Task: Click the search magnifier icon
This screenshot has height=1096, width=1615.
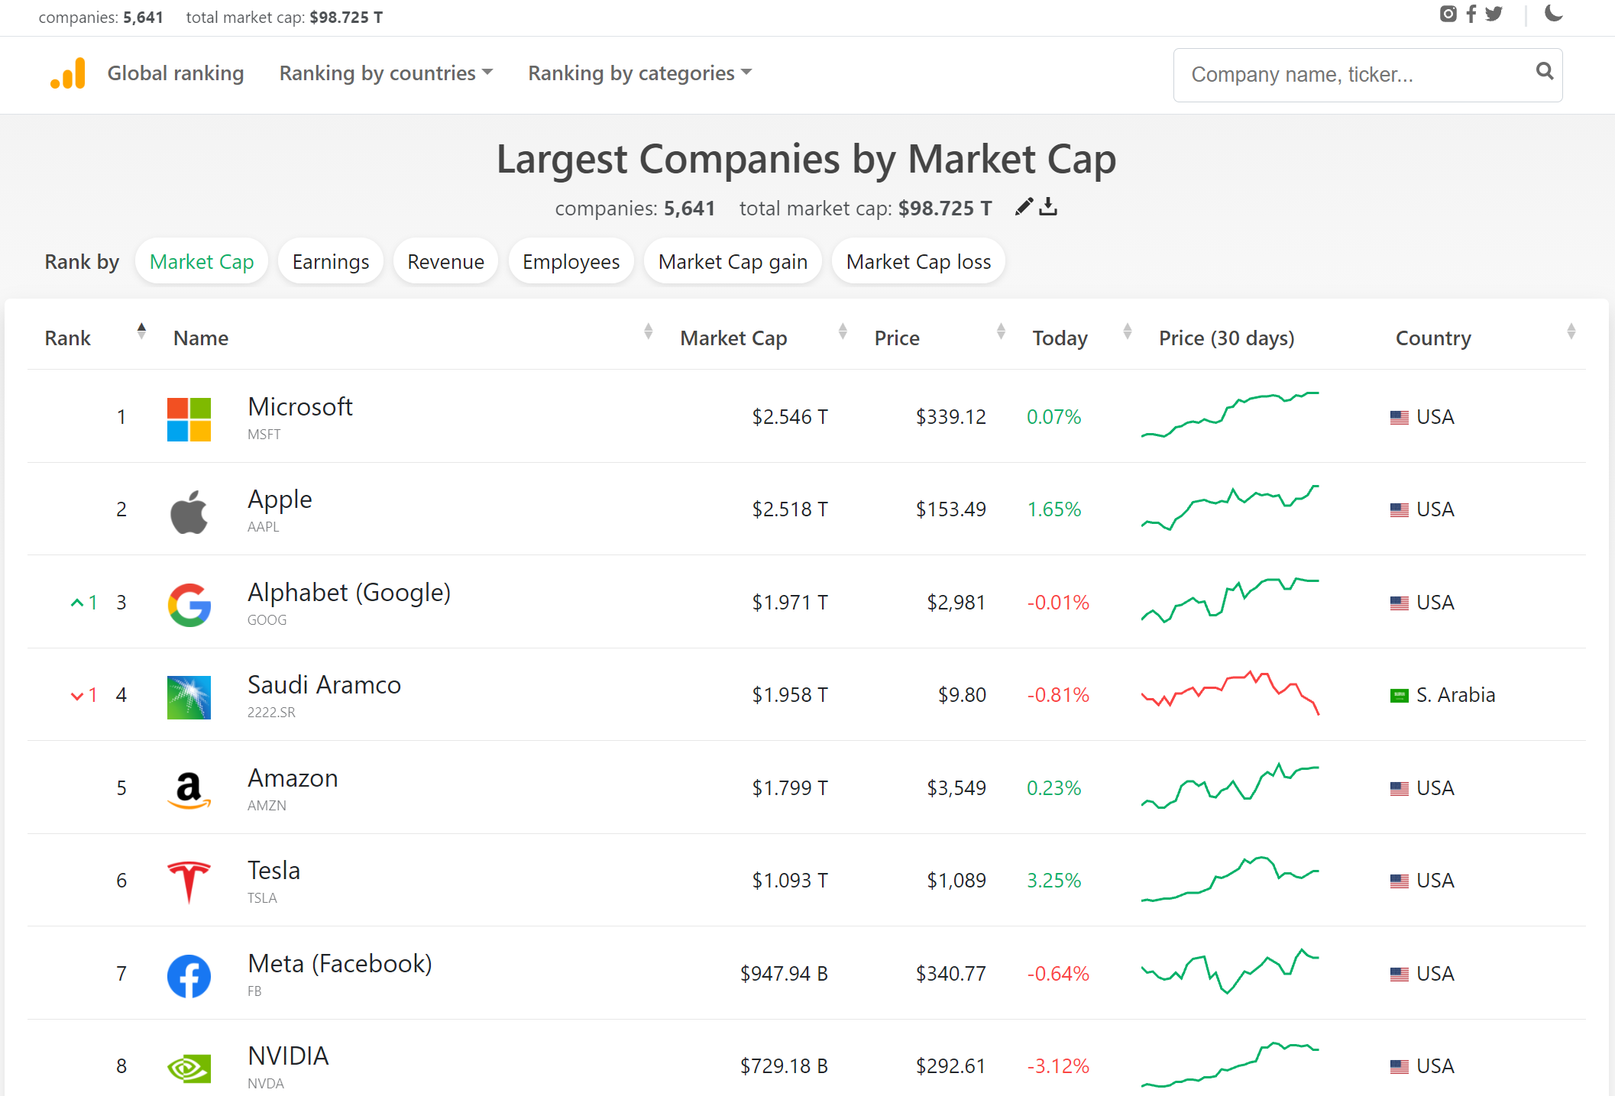Action: coord(1544,72)
